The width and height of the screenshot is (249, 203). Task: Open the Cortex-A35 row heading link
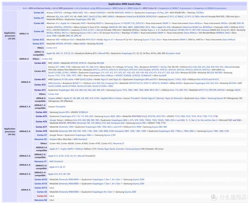(x=40, y=63)
